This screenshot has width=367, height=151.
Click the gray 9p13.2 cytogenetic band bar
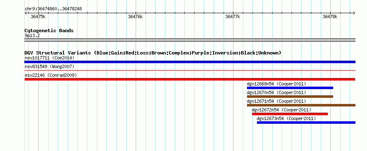190,40
